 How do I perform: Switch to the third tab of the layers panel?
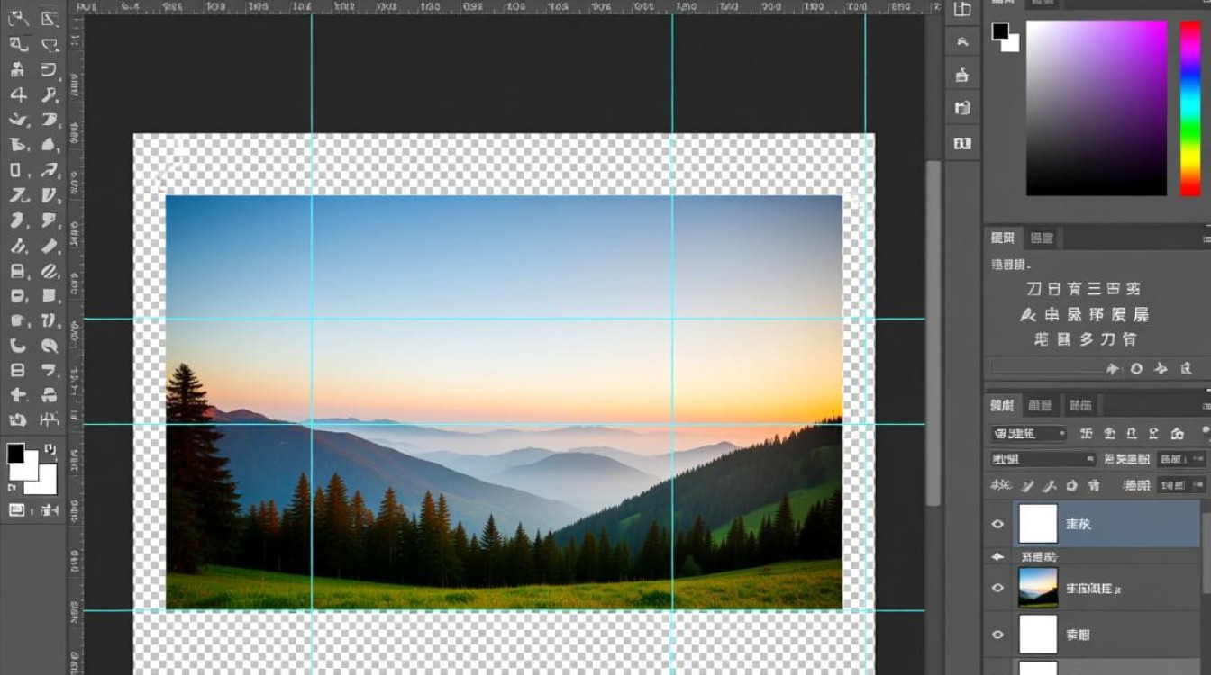(1079, 405)
